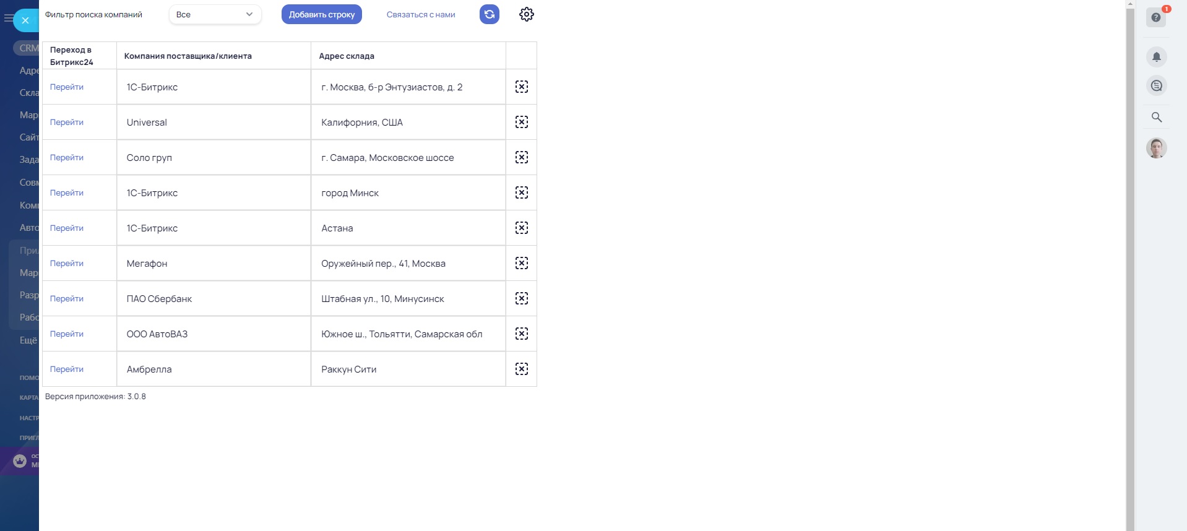Click 1С-Битрикс cell in the город Минск row
The width and height of the screenshot is (1187, 531).
(x=214, y=192)
